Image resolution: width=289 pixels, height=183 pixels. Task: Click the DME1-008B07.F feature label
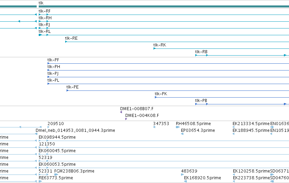(137, 109)
